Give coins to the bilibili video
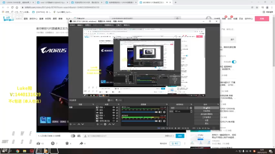 pos(53,143)
